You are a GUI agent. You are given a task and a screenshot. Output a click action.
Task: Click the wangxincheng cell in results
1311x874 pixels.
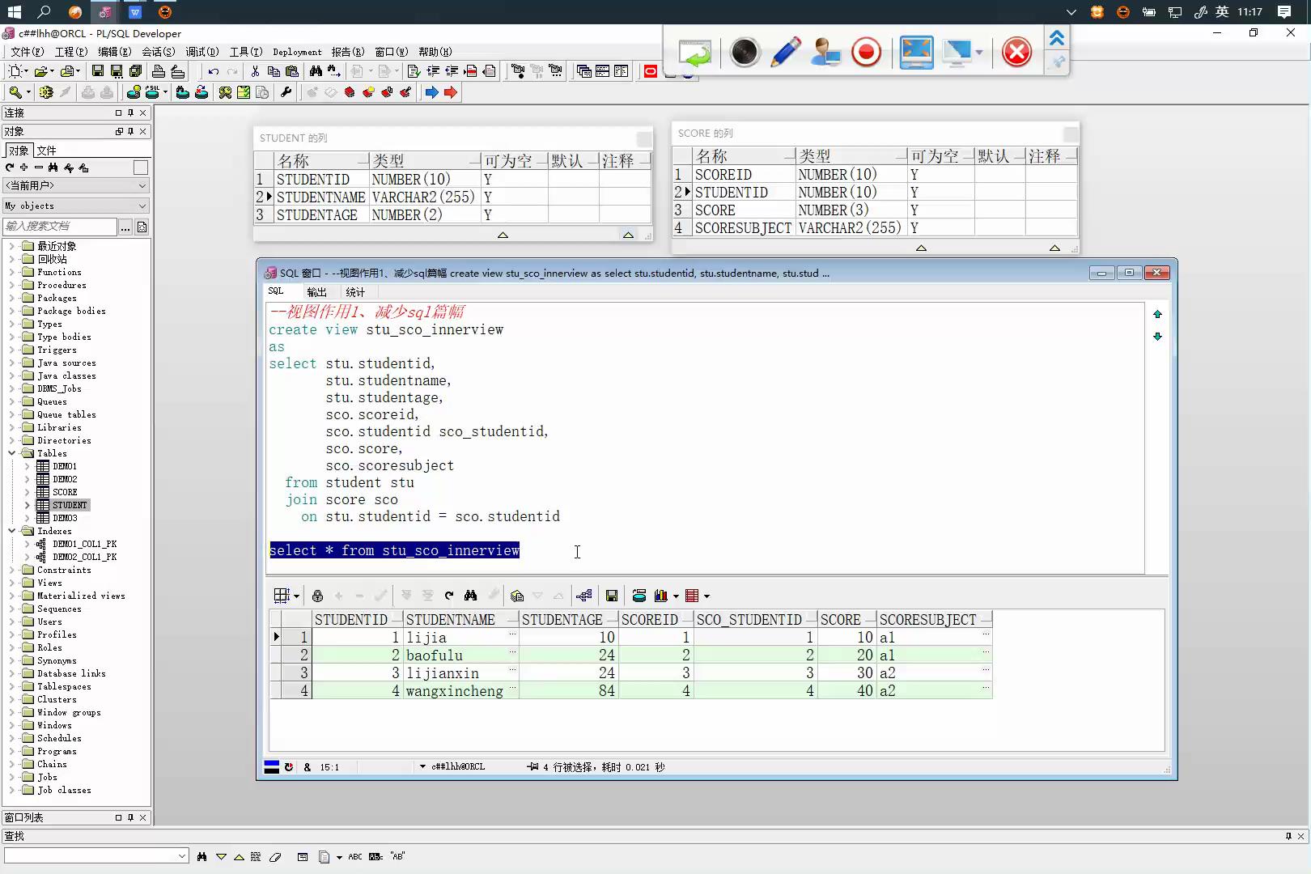click(x=460, y=691)
